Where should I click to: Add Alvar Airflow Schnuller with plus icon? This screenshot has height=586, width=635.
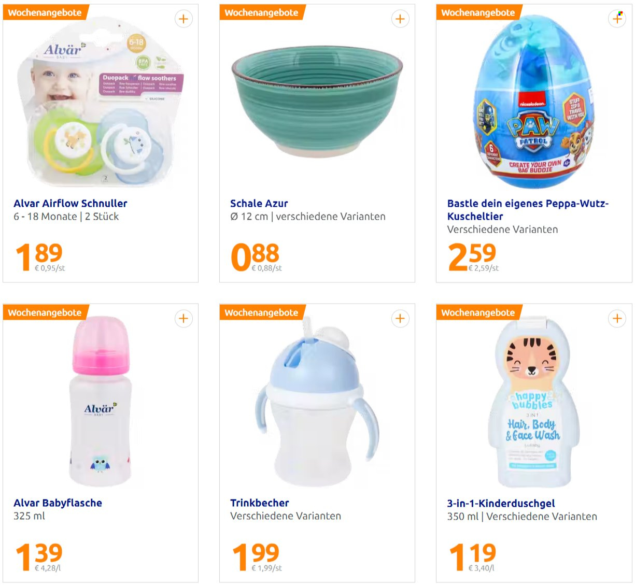pyautogui.click(x=183, y=19)
